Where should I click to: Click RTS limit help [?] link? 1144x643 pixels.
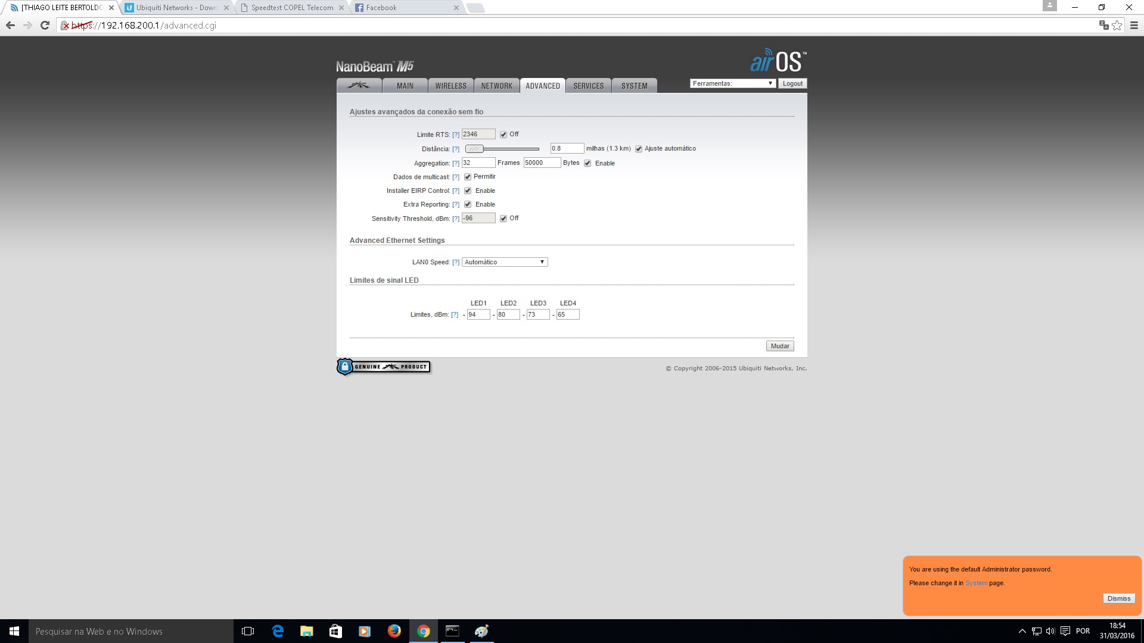coord(456,135)
